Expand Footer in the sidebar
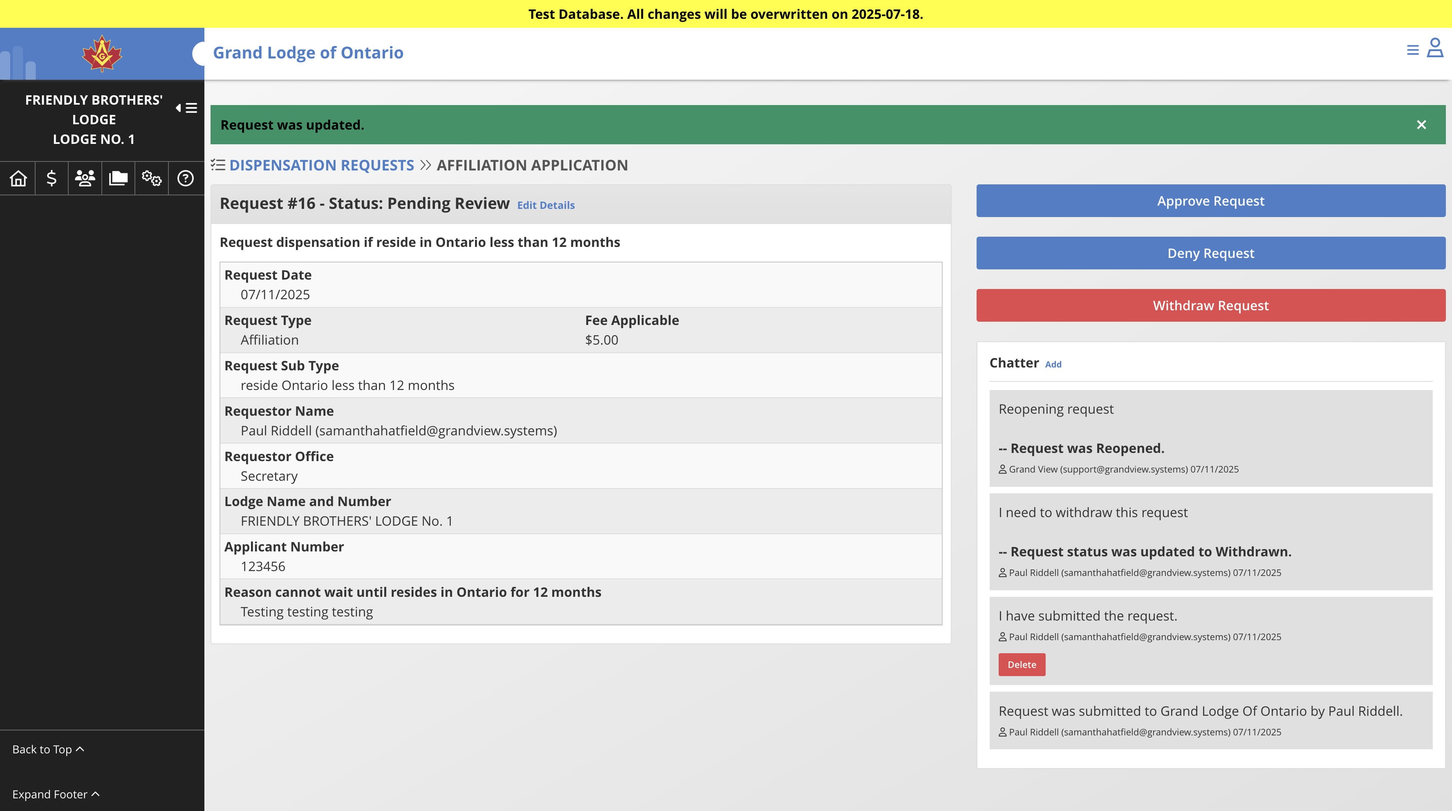This screenshot has width=1452, height=811. tap(56, 794)
